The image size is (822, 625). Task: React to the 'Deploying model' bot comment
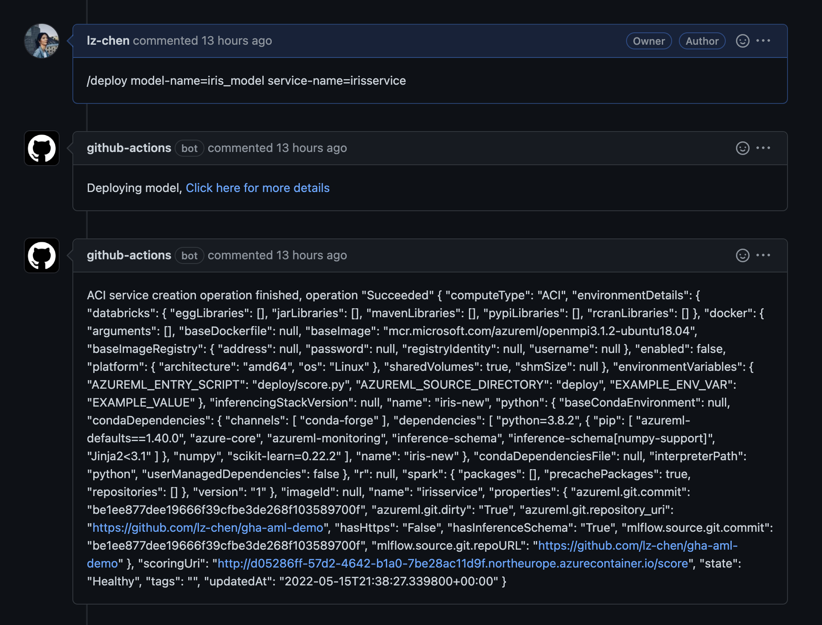click(x=742, y=148)
